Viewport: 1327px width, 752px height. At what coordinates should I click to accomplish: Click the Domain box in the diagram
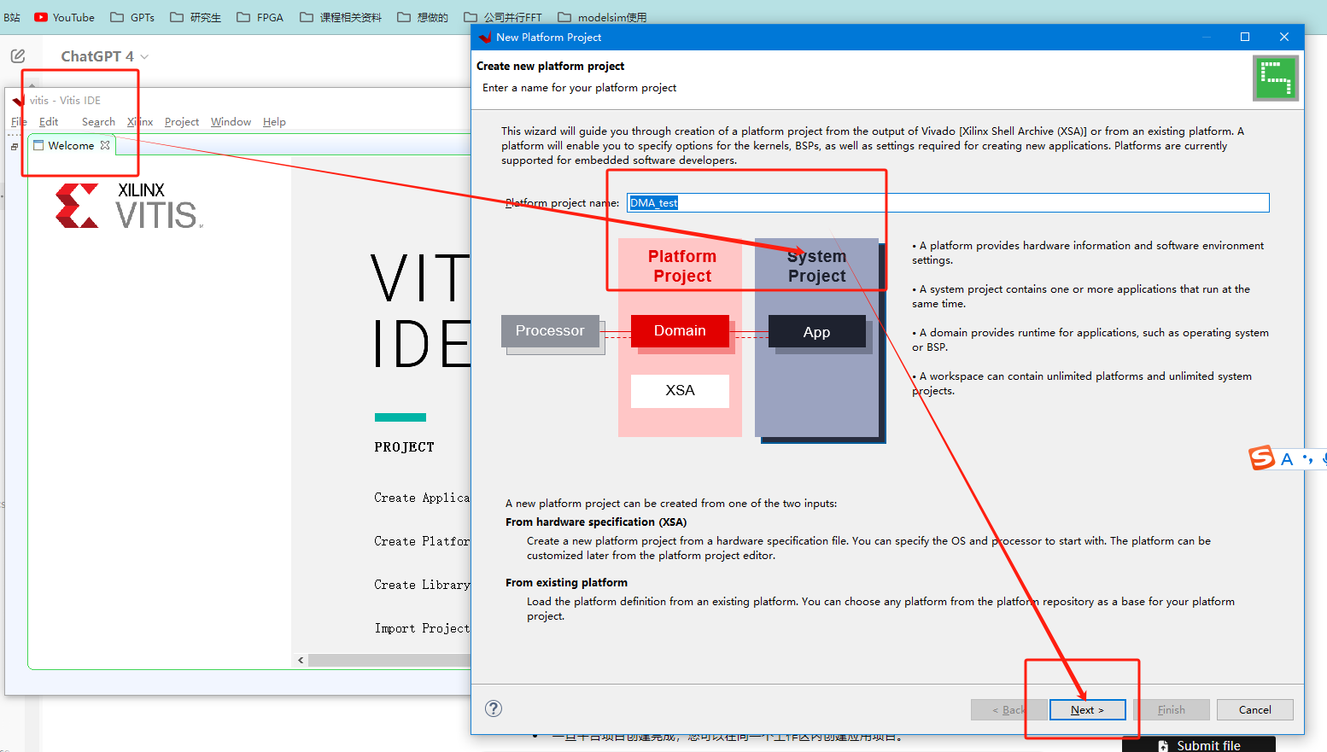pos(680,331)
